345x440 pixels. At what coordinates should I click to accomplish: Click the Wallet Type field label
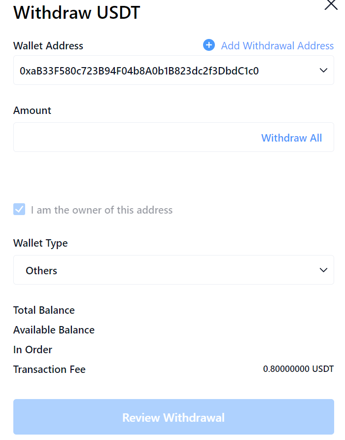click(x=40, y=243)
